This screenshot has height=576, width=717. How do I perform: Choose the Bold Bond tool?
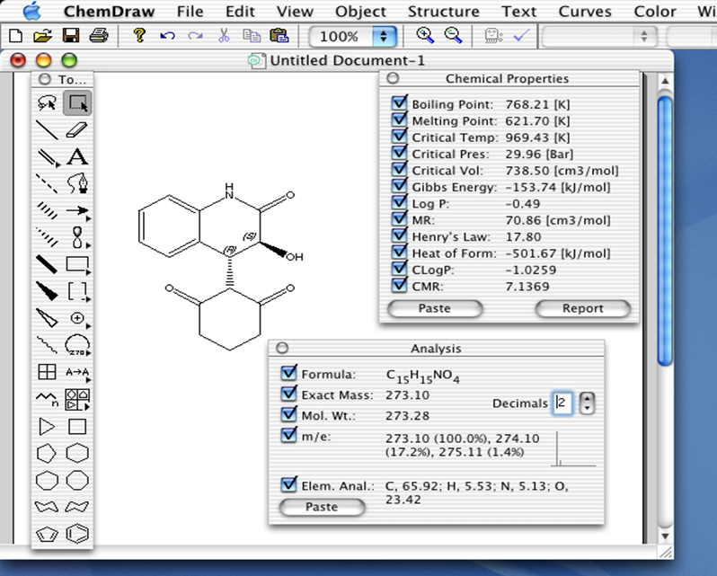[47, 264]
